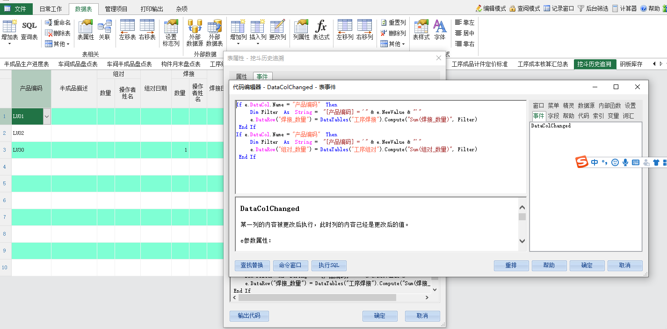667x329 pixels.
Task: Click the 删除列 icon
Action: tap(393, 33)
